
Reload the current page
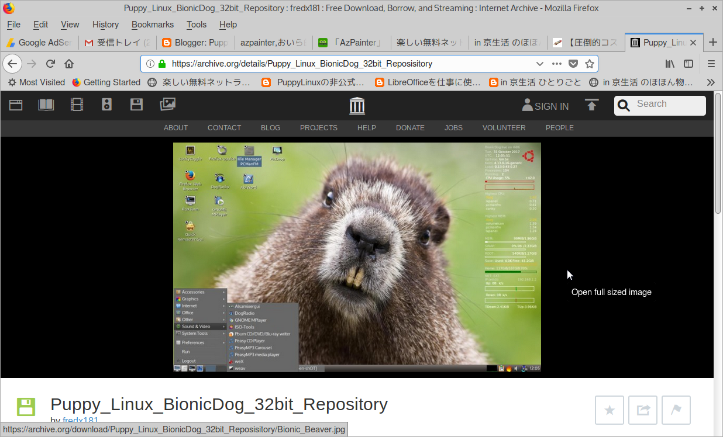click(x=50, y=64)
